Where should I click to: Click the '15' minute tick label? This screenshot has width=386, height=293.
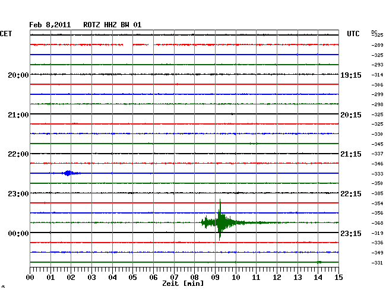338,278
